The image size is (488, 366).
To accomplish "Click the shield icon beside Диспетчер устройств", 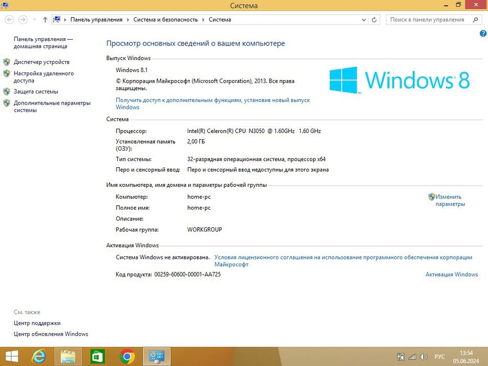I will 6,62.
